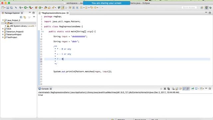Click the Save toolbar icon
This screenshot has height=120, width=213.
pos(8,8)
